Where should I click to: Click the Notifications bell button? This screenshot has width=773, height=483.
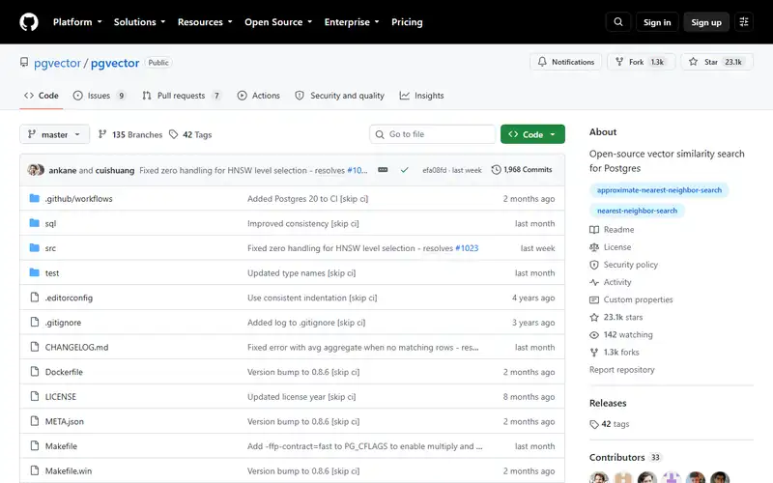click(566, 62)
